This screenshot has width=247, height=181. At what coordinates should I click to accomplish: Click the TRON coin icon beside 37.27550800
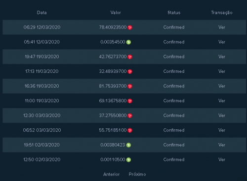130,116
